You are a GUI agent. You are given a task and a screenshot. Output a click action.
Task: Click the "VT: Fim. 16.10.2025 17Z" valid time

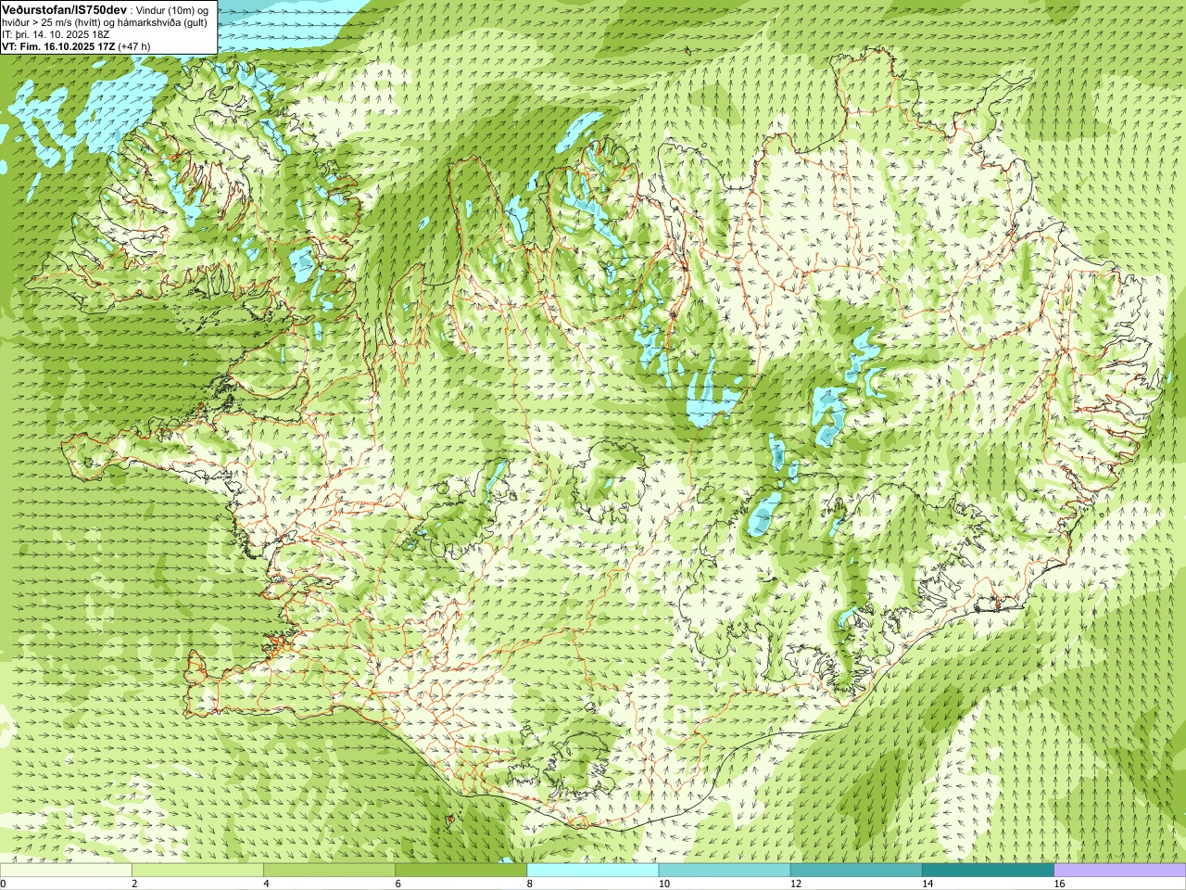[58, 45]
